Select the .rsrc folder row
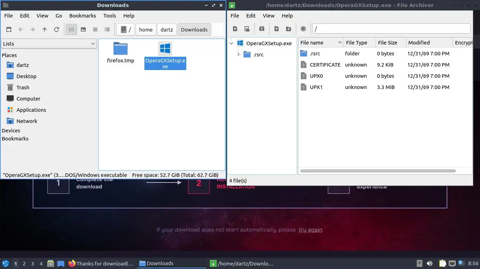480x269 pixels. coord(385,54)
